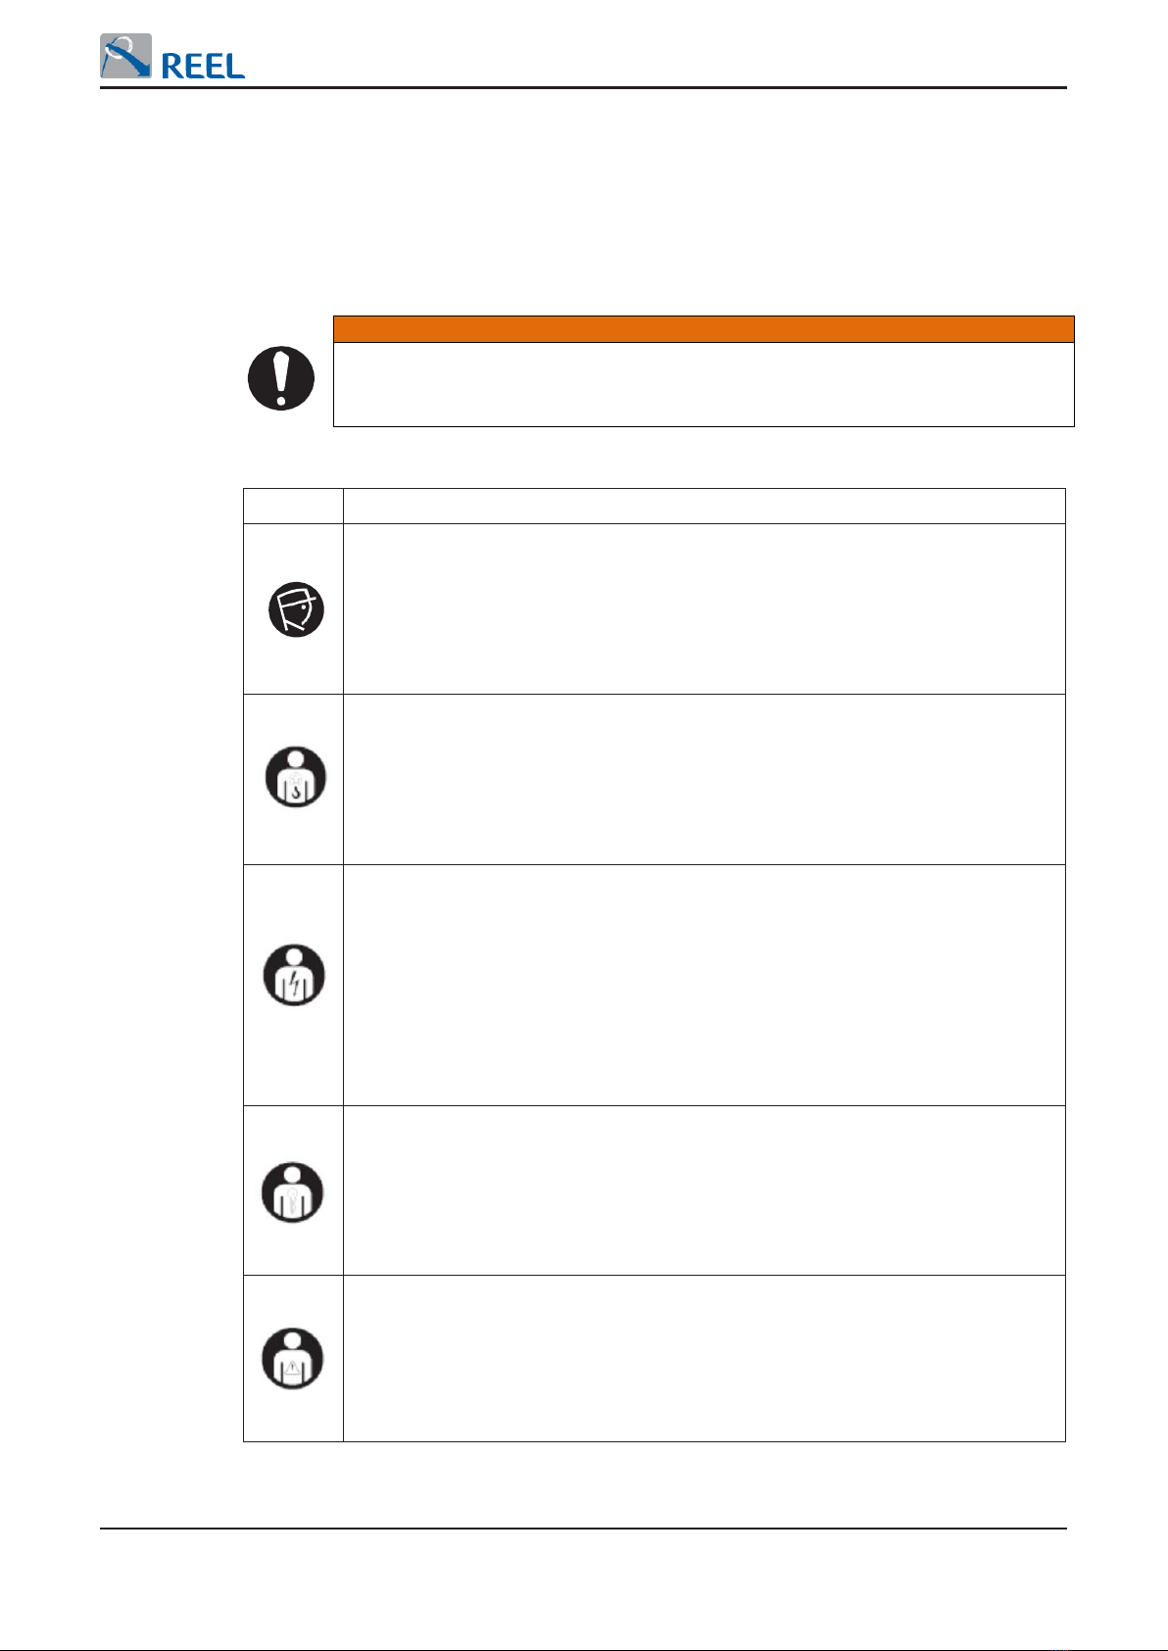Select the electrician lightning bolt person icon

[295, 975]
